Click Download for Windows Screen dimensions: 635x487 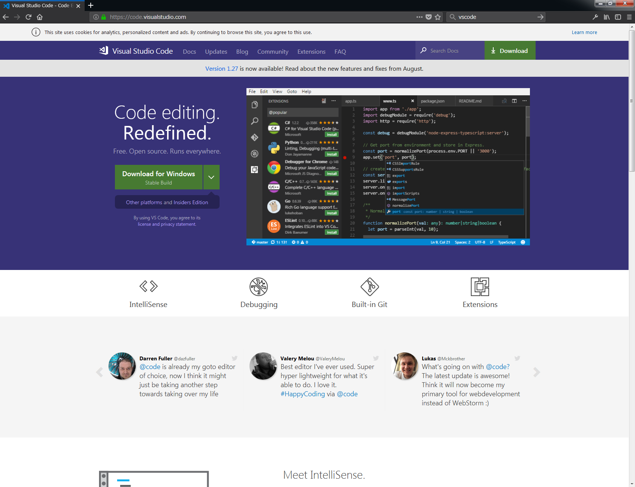159,177
